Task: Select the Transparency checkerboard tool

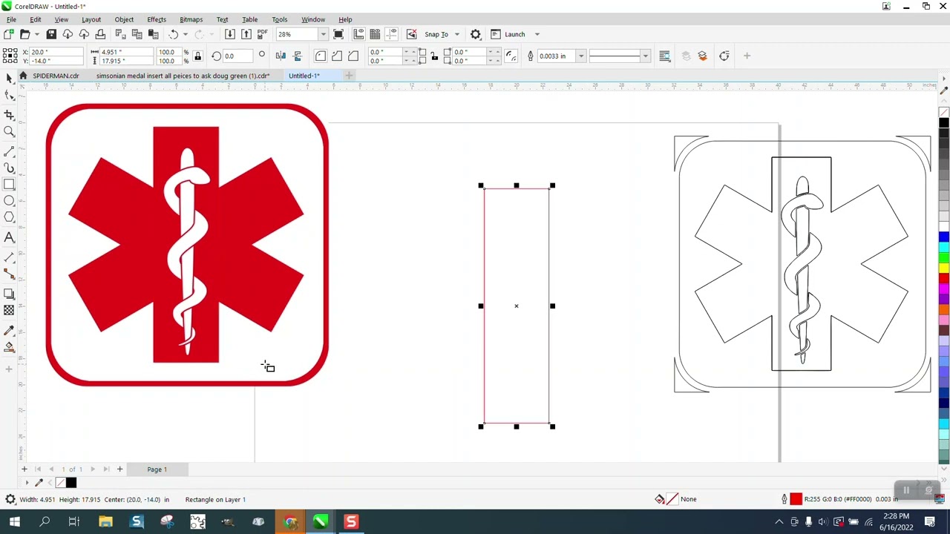Action: (x=9, y=311)
